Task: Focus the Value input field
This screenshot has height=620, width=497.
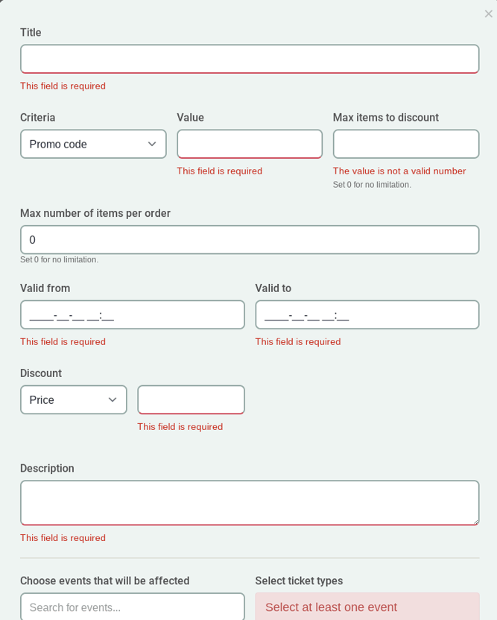Action: (249, 144)
